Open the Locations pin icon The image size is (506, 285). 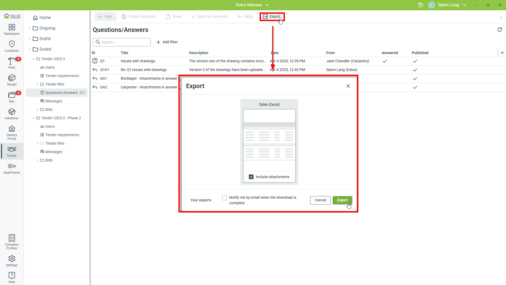point(12,46)
